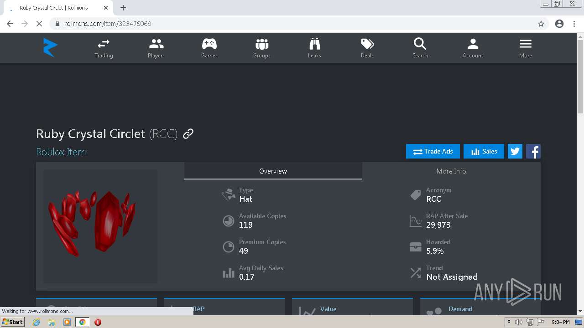Open the Search nav icon
584x328 pixels.
[x=420, y=48]
